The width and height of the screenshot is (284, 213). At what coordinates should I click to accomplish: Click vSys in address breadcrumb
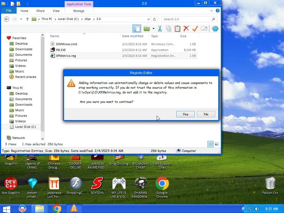pos(87,19)
